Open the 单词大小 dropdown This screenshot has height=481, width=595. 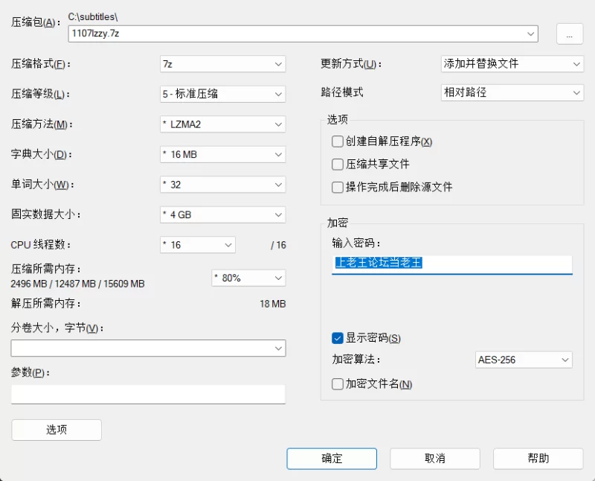tap(222, 185)
